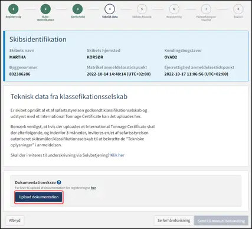The height and width of the screenshot is (229, 252).
Task: Follow the 'Klik her' signing invitation link
Action: 117,155
